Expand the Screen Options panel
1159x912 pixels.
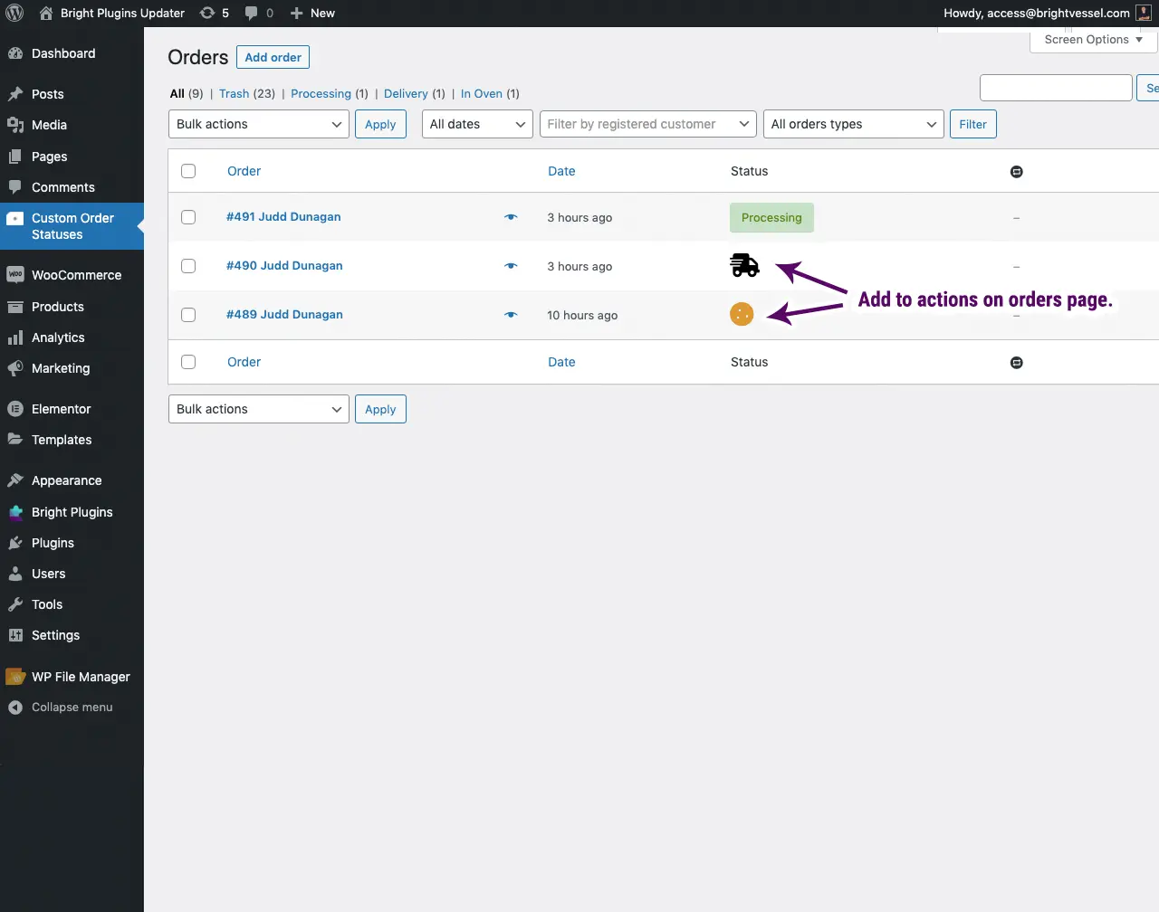[1092, 39]
